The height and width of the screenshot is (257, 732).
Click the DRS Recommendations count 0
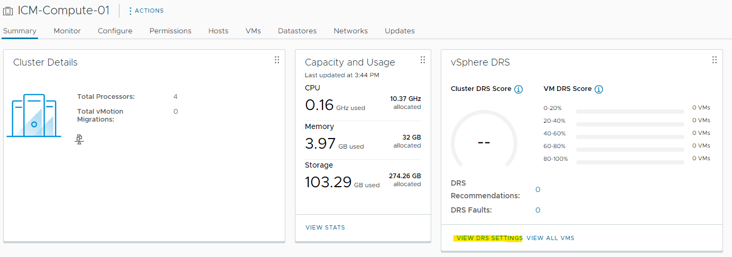pyautogui.click(x=538, y=190)
